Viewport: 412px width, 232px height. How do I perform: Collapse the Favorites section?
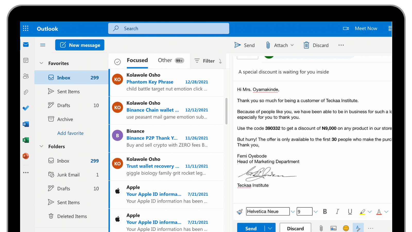click(41, 63)
